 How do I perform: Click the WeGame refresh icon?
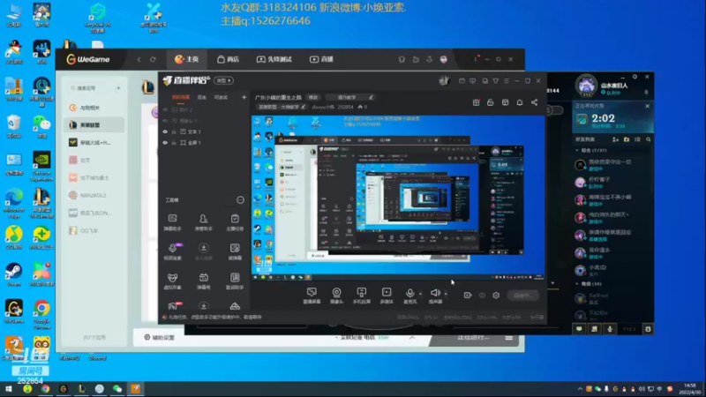point(153,59)
